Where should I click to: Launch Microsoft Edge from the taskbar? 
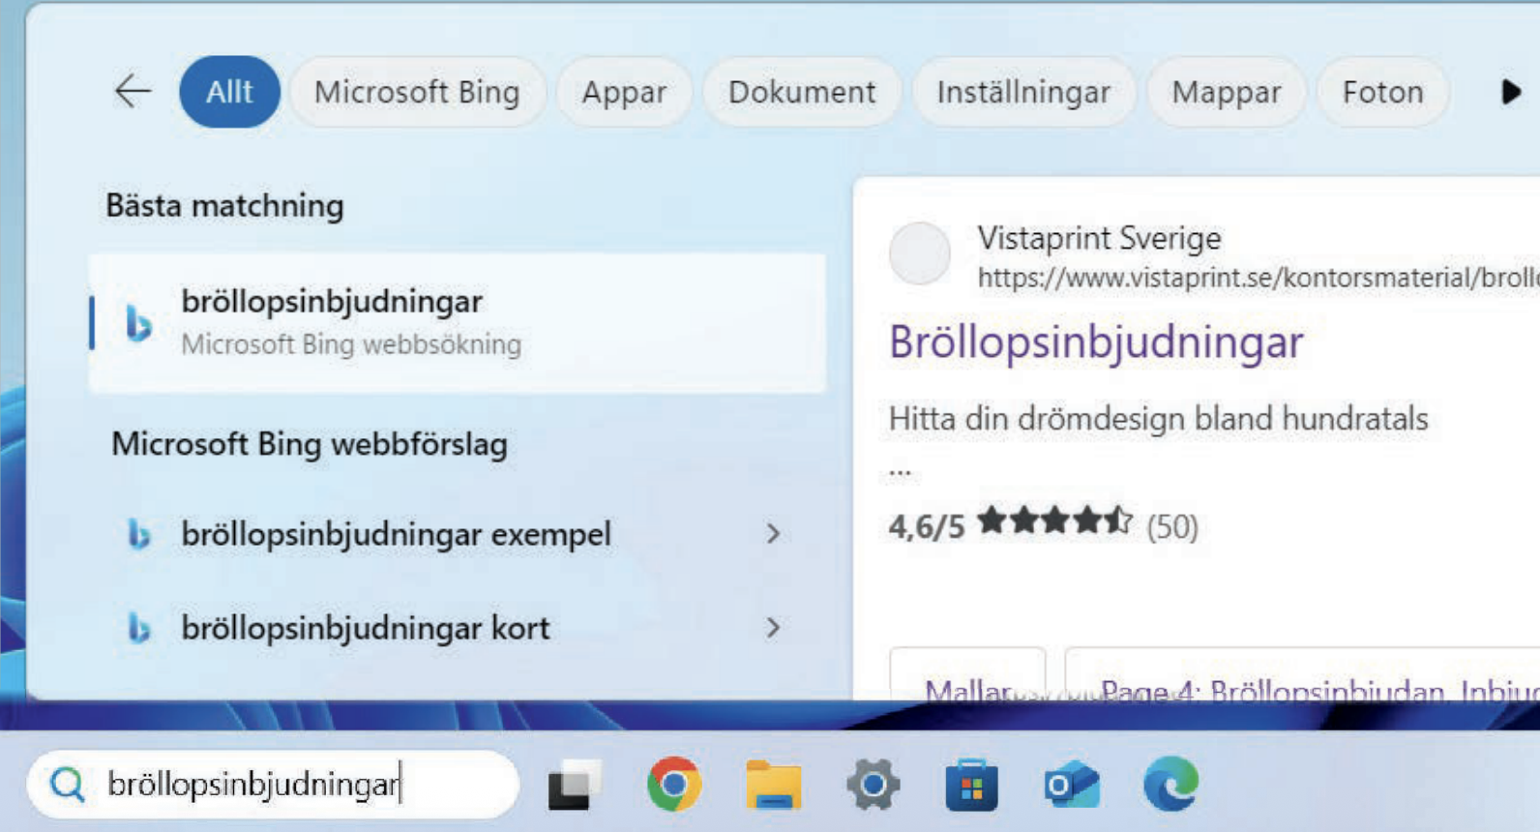[1170, 784]
